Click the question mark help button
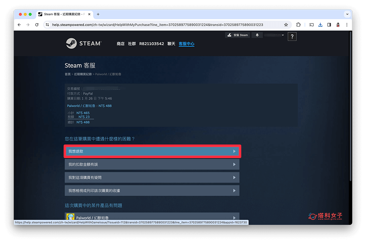The image size is (366, 243). pos(292,37)
